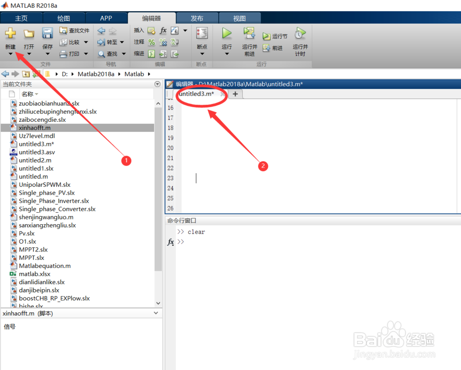Viewport: 461px width, 370px height.
Task: Click the Save (保存) disk icon
Action: pos(47,33)
